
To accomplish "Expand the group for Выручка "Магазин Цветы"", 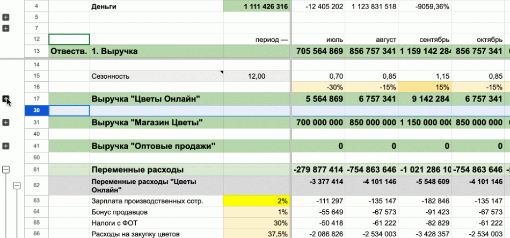I will 6,122.
